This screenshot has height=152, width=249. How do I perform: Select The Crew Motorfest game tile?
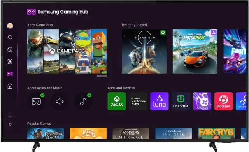point(195,51)
